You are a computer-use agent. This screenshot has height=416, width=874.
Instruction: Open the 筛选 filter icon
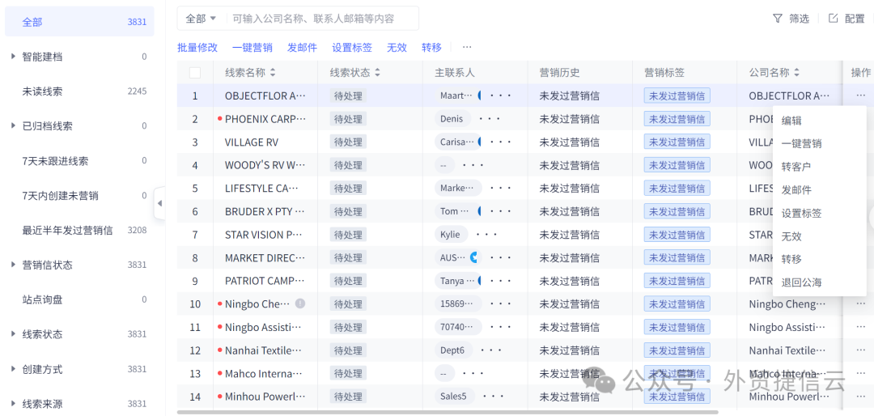778,19
